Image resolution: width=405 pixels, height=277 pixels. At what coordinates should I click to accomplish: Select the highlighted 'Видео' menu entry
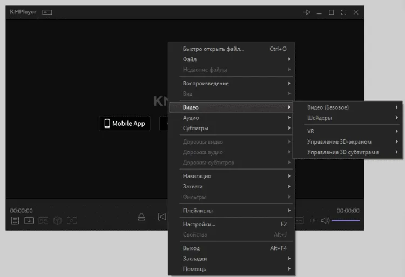[x=232, y=107]
